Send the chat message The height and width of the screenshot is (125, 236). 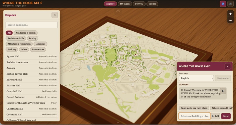click(226, 116)
